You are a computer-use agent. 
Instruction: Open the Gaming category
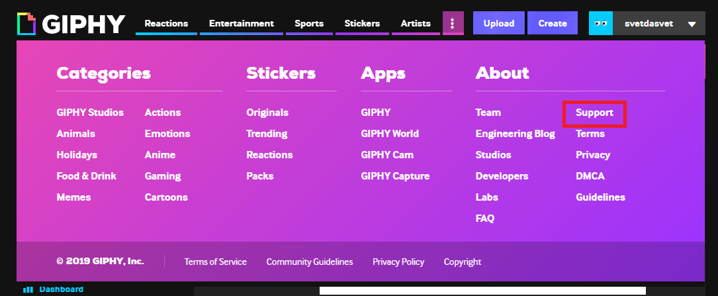[x=163, y=176]
